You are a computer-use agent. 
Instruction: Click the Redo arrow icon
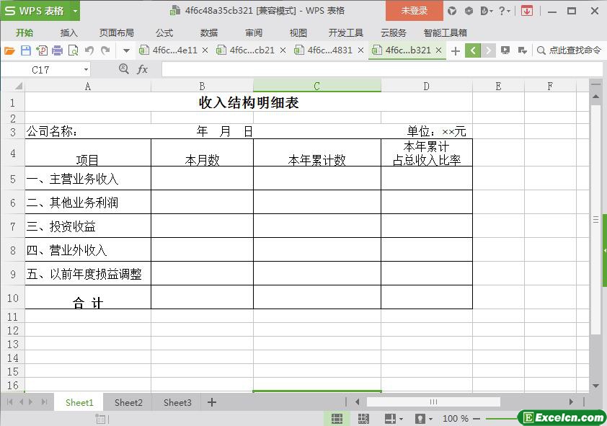click(x=105, y=50)
